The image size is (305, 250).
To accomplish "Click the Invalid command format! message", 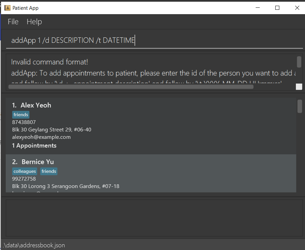I will click(49, 62).
